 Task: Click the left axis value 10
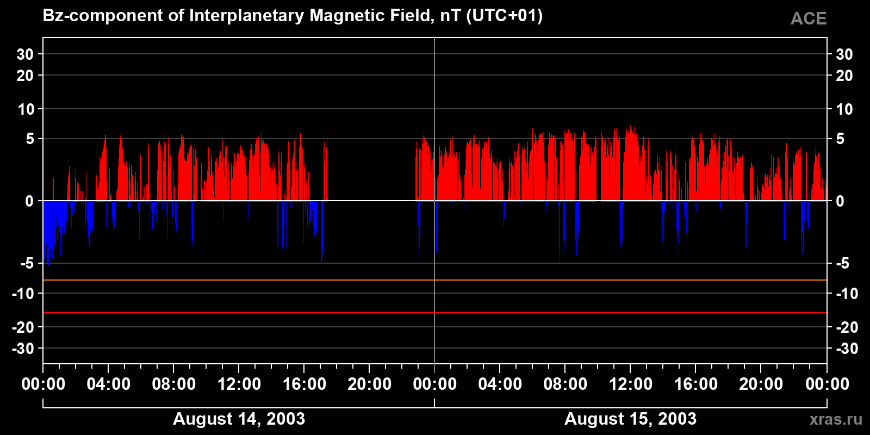click(x=26, y=109)
